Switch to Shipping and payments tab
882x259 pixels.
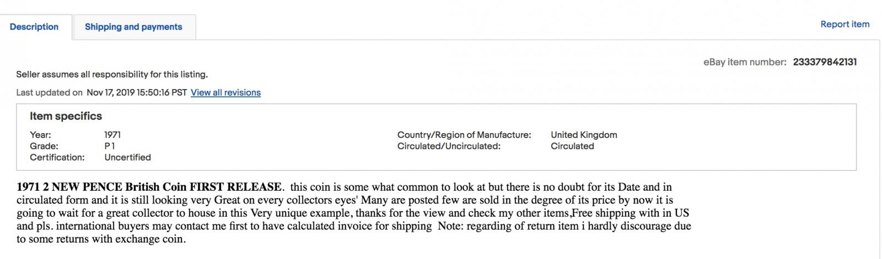coord(133,27)
